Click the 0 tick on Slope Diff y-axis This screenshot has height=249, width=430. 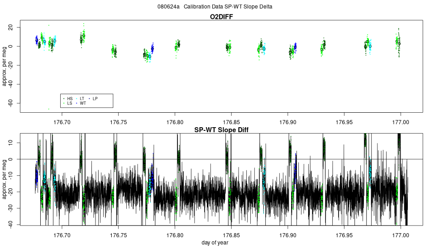(10, 159)
